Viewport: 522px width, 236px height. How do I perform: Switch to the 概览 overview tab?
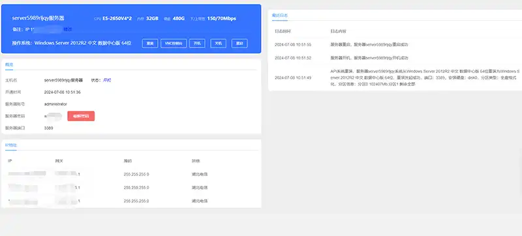coord(9,65)
